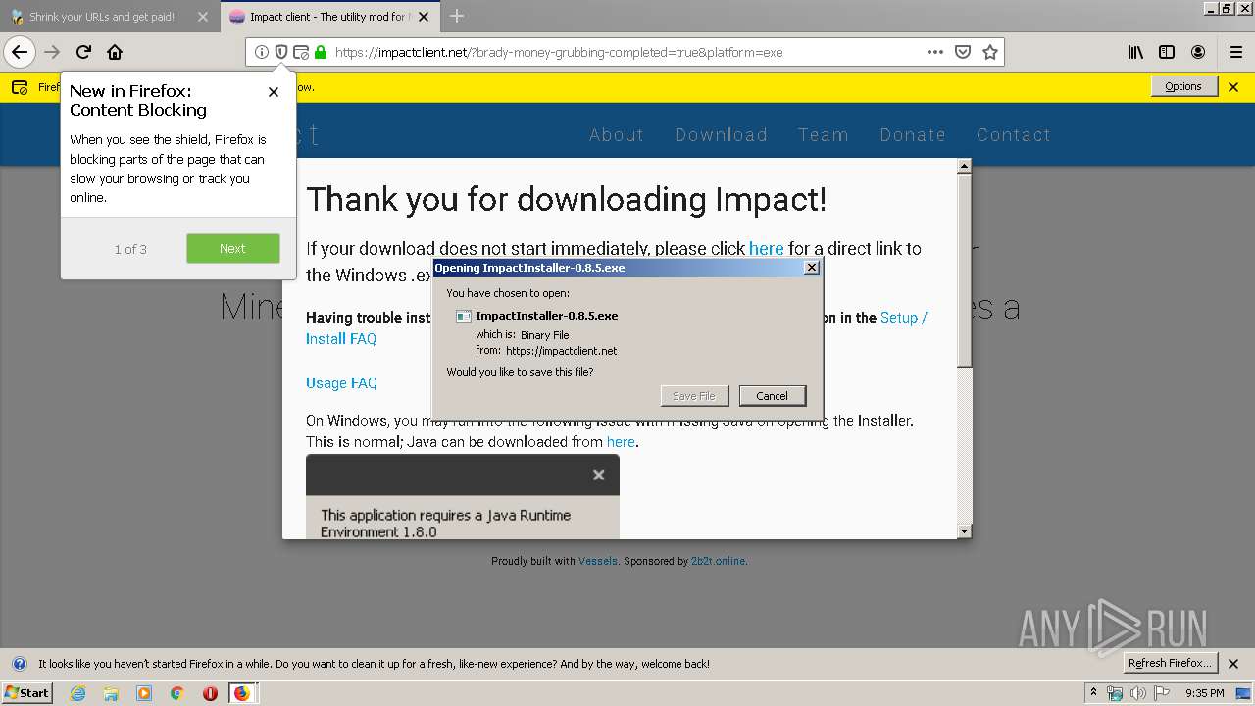Launch Internet Explorer from taskbar

78,693
